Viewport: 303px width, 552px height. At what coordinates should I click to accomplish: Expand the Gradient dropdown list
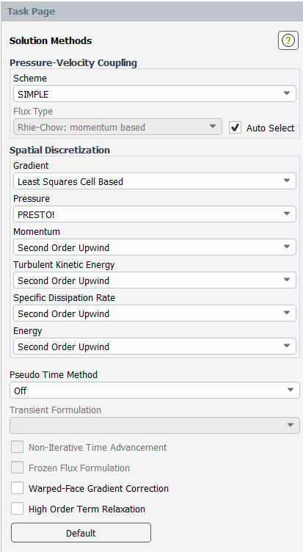click(155, 181)
